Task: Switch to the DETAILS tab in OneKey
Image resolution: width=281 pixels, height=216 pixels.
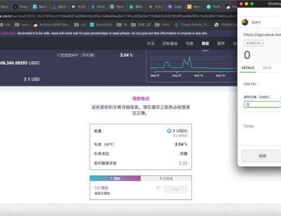Action: pyautogui.click(x=248, y=68)
